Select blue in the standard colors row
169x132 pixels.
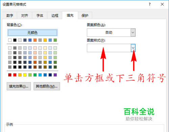coord(45,75)
